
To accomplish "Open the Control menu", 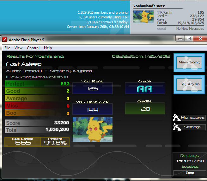I will click(33, 48).
